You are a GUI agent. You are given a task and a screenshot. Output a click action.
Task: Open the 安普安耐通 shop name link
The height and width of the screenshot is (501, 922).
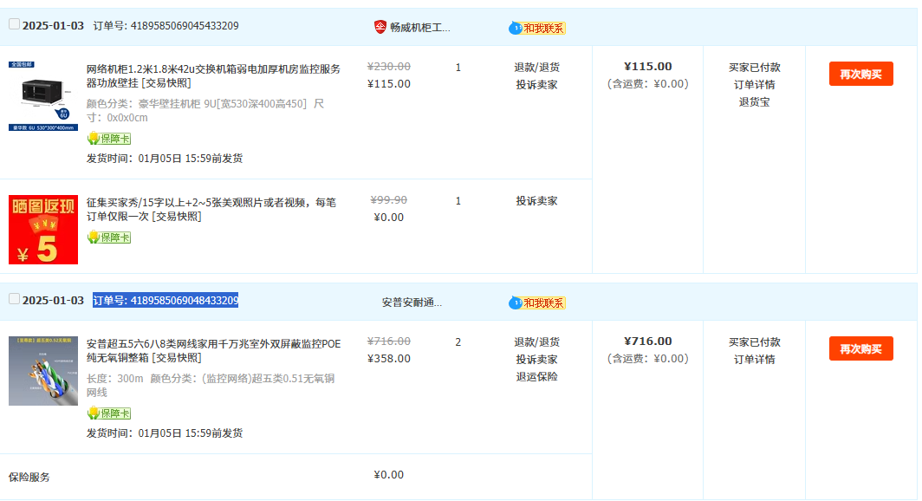tap(412, 303)
